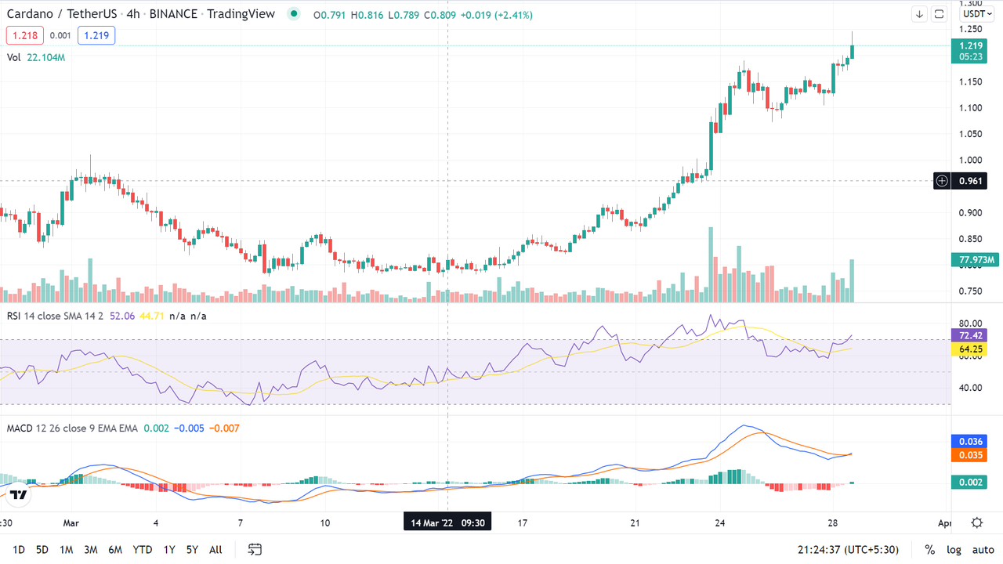The height and width of the screenshot is (564, 1003).
Task: Select the 1D date range
Action: point(19,550)
